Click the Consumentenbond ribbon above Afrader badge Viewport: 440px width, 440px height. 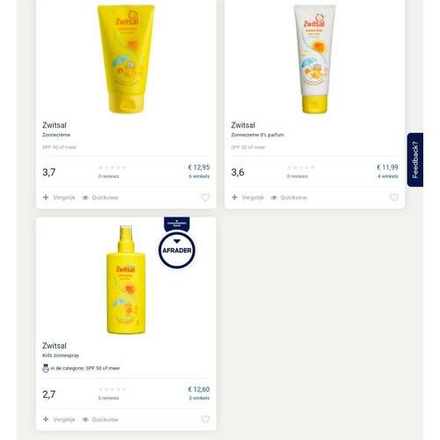177,224
